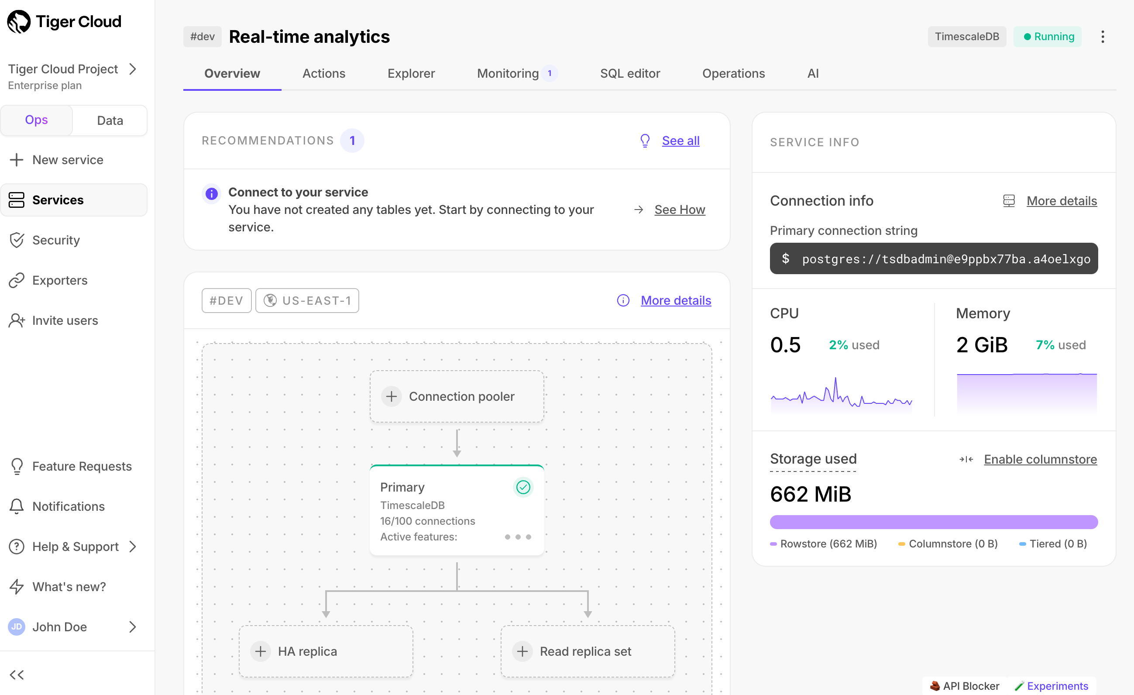Click the Storage used label

pyautogui.click(x=813, y=459)
